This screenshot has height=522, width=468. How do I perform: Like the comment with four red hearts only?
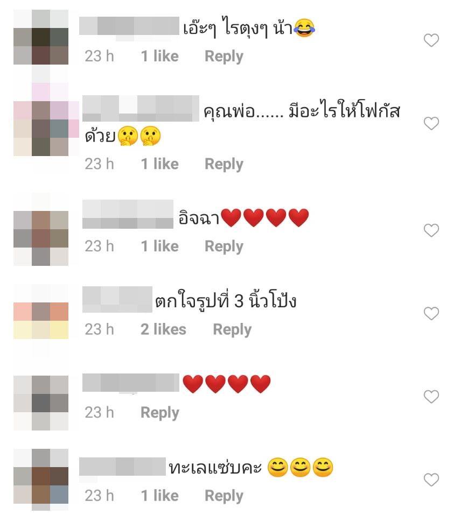pos(431,397)
